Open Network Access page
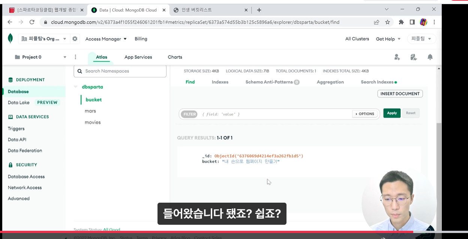This screenshot has height=239, width=468. pos(25,188)
